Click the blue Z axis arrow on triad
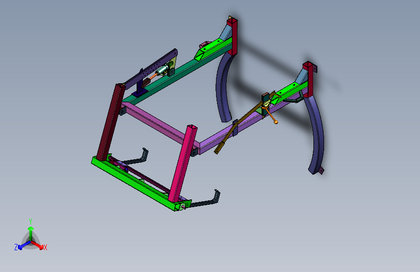This screenshot has width=420, height=272. [23, 245]
